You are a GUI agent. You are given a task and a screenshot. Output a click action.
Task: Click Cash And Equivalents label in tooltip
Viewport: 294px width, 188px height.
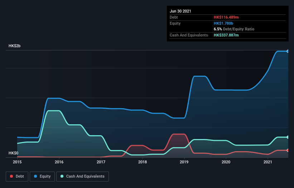coord(189,35)
